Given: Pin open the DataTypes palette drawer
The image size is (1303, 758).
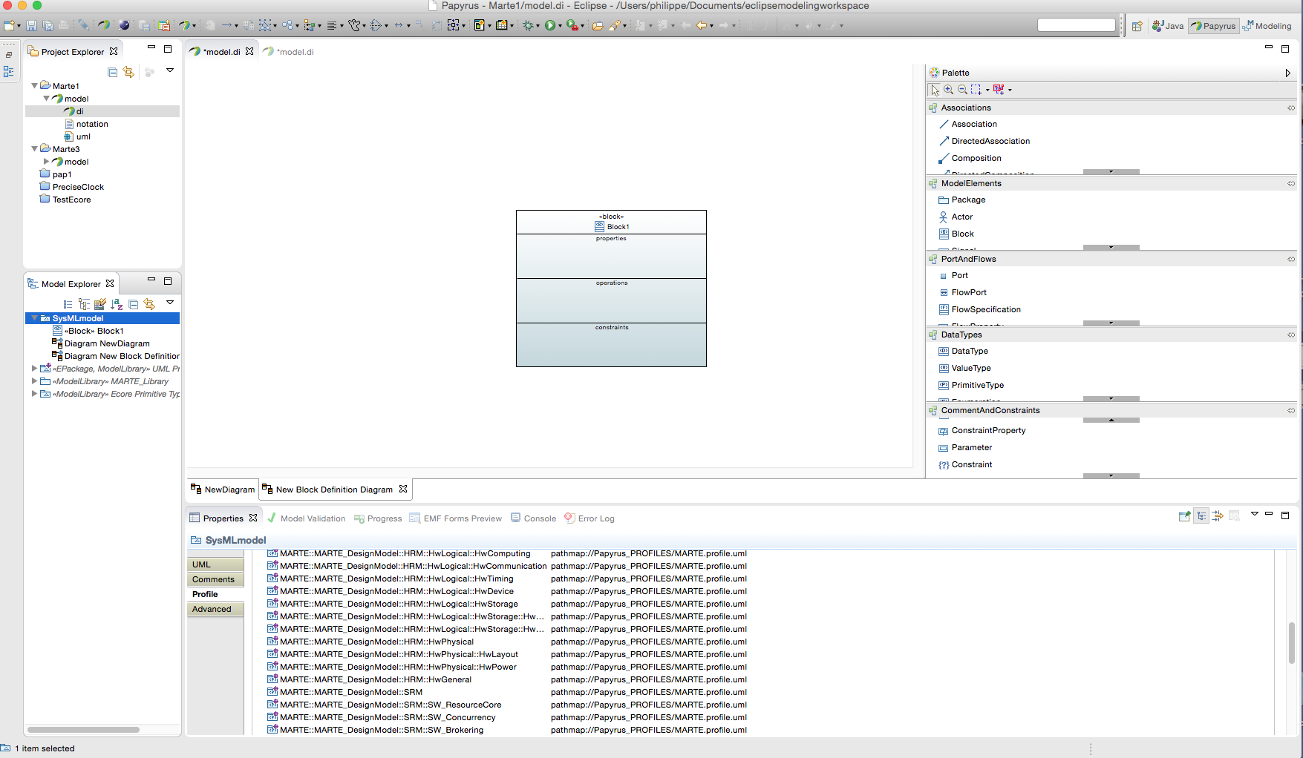Looking at the screenshot, I should point(1291,335).
